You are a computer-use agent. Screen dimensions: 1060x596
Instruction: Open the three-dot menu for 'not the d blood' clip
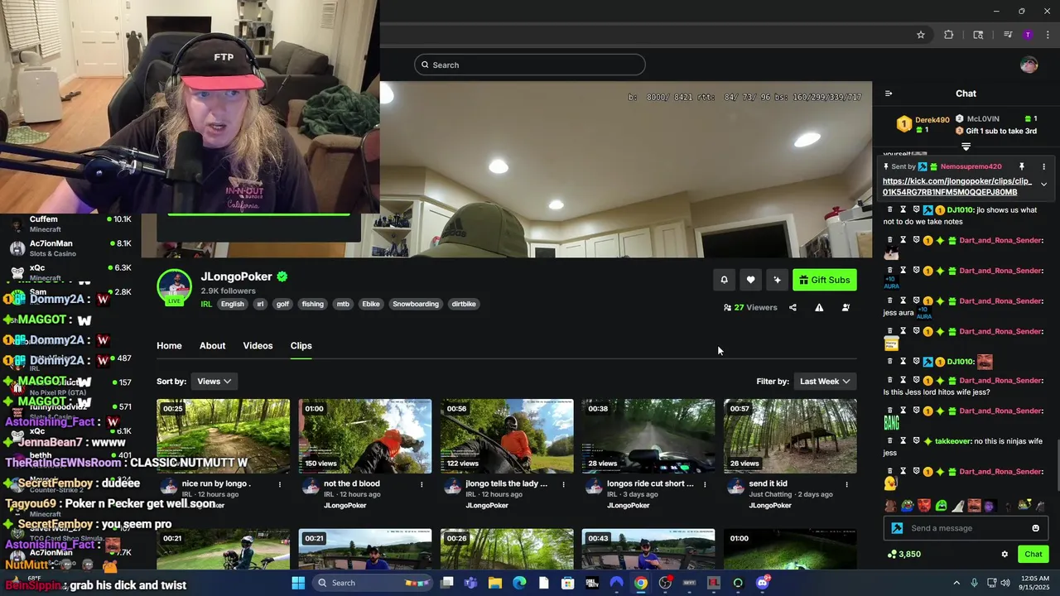click(x=422, y=484)
